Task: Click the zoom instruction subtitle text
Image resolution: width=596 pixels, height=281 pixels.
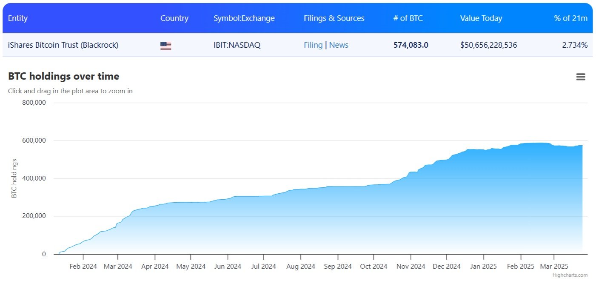Action: (70, 91)
